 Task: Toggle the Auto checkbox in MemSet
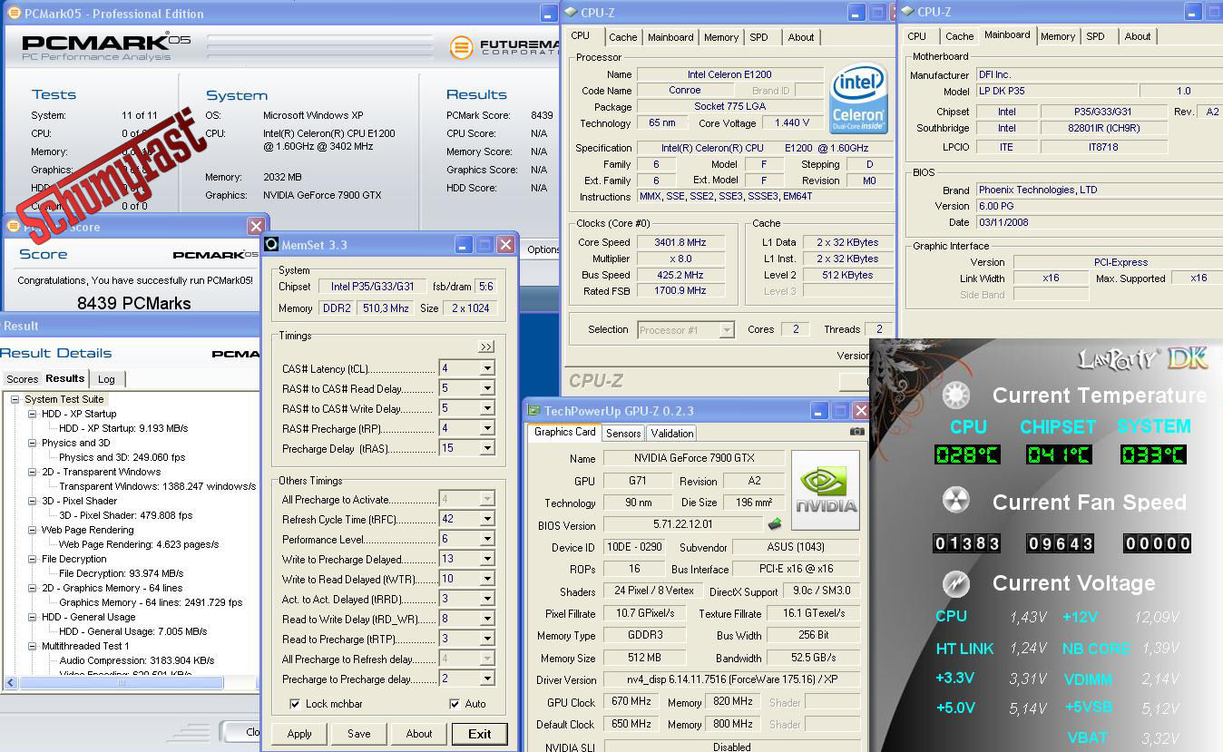coord(455,704)
